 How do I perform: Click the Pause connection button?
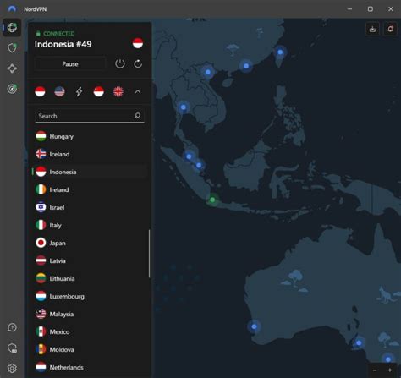pyautogui.click(x=70, y=64)
